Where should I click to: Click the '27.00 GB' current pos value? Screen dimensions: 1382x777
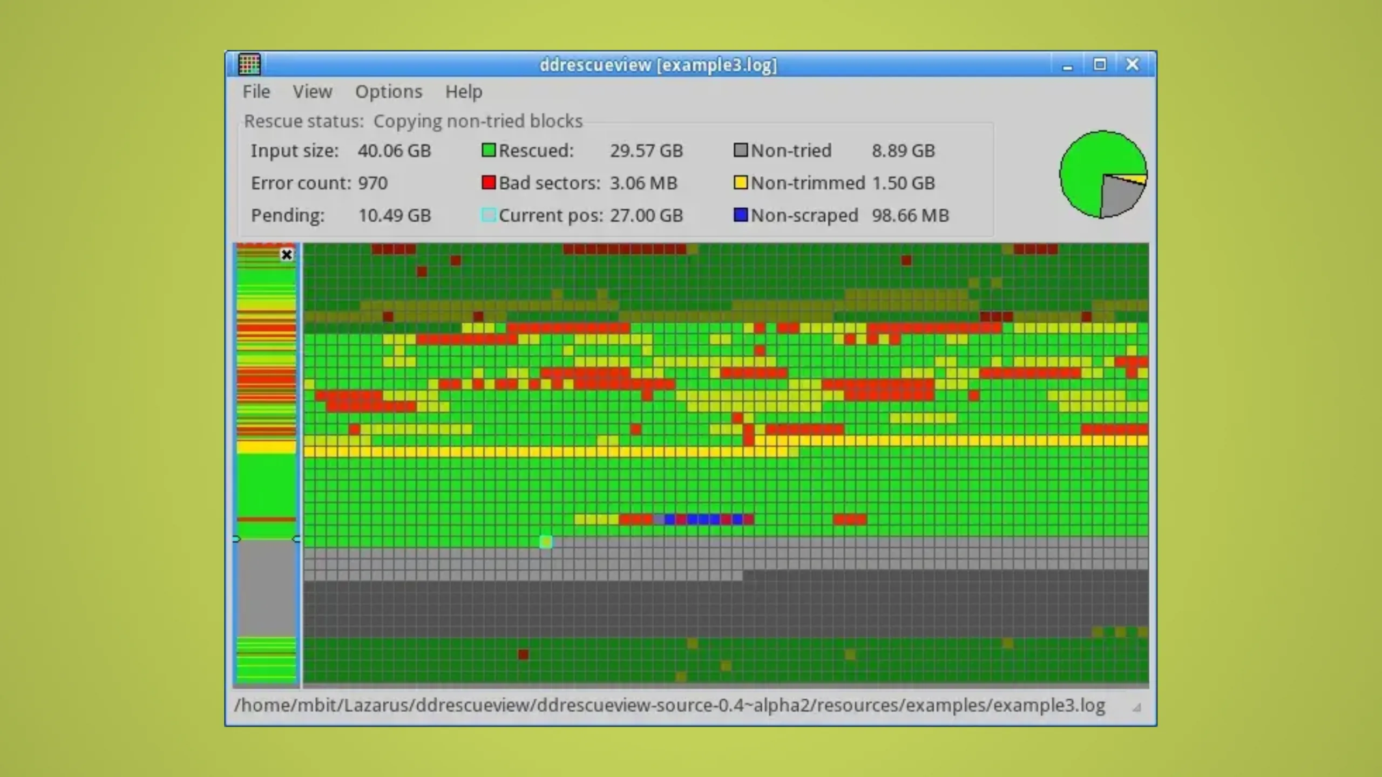coord(647,215)
